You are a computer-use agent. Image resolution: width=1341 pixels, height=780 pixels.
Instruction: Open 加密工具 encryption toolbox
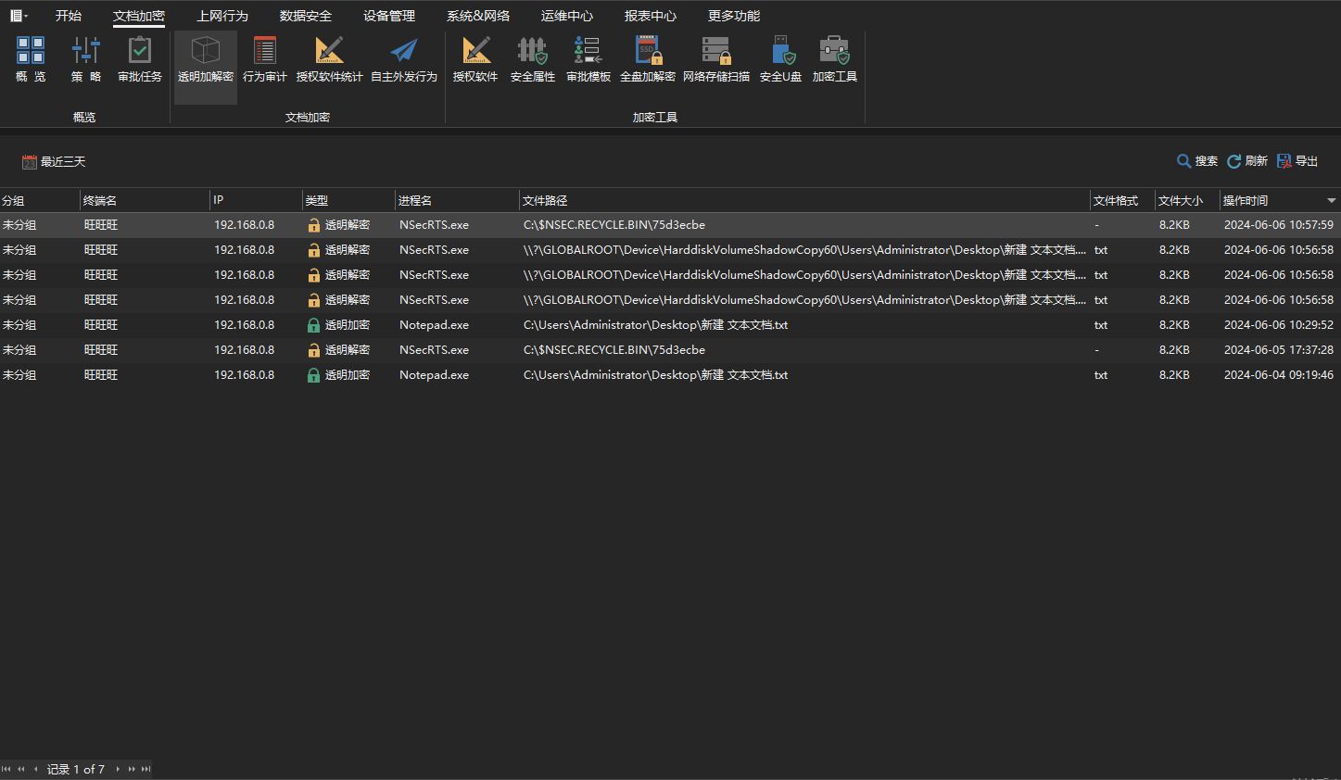tap(835, 59)
